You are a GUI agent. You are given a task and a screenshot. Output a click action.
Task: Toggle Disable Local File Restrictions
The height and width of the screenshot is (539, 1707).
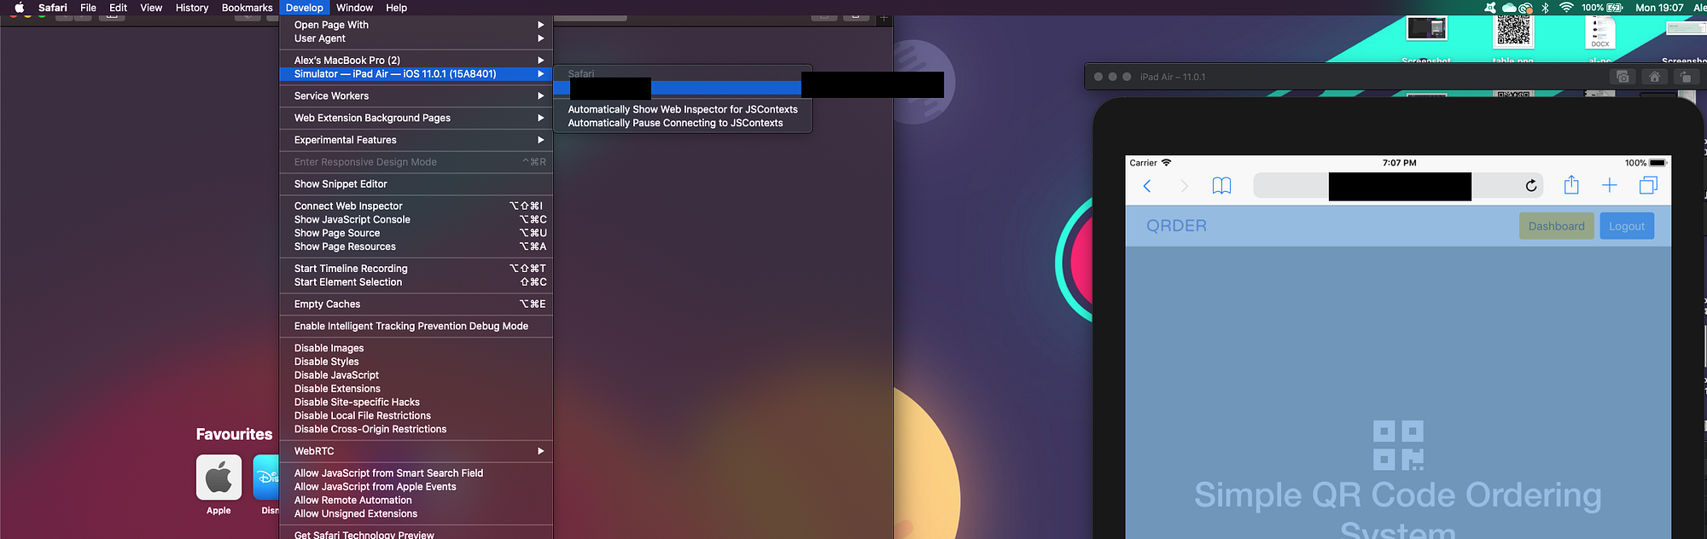click(416, 416)
